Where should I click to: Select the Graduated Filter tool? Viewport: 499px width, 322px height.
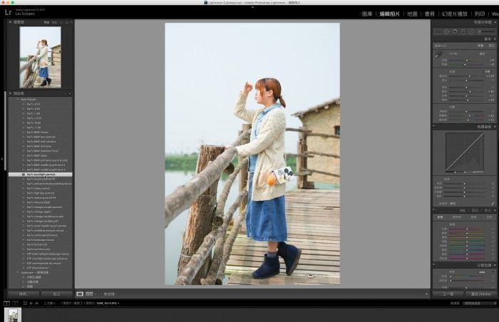click(x=463, y=31)
